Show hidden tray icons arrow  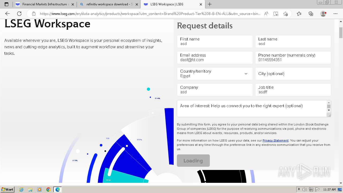(299, 190)
